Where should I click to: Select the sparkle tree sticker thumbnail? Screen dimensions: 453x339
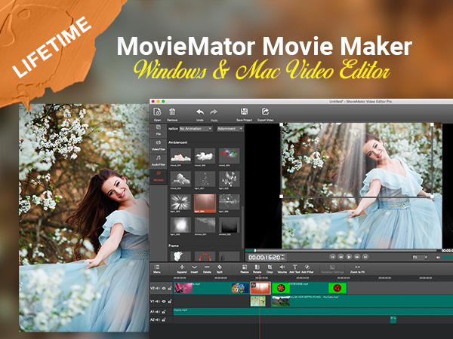pos(205,179)
